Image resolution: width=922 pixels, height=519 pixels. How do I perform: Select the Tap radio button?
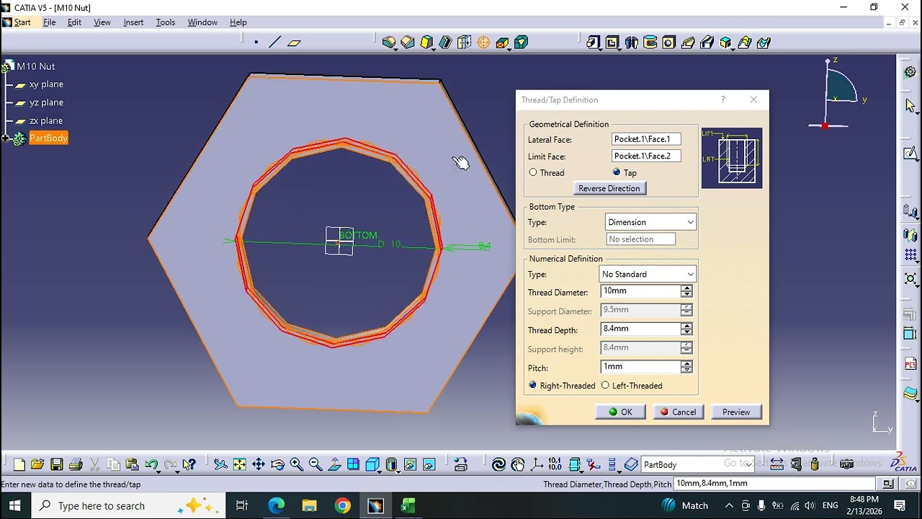pos(617,172)
